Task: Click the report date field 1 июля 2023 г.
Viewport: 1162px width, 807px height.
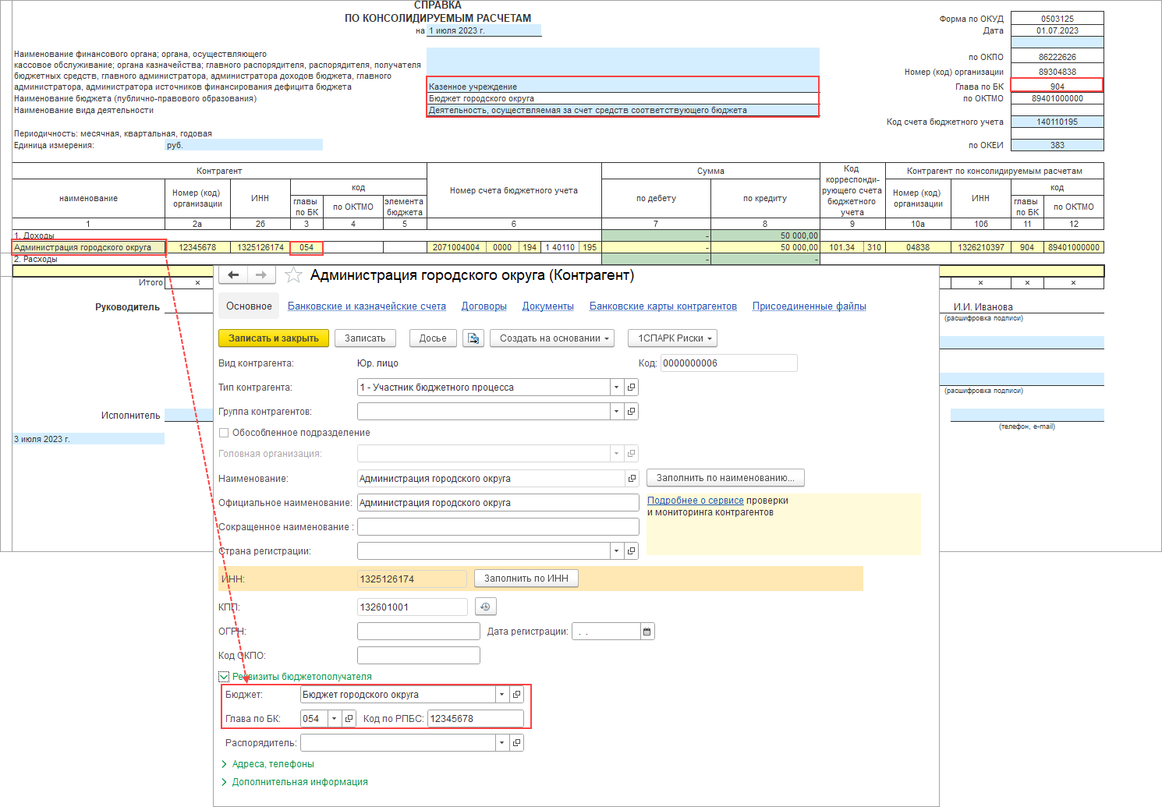Action: 484,30
